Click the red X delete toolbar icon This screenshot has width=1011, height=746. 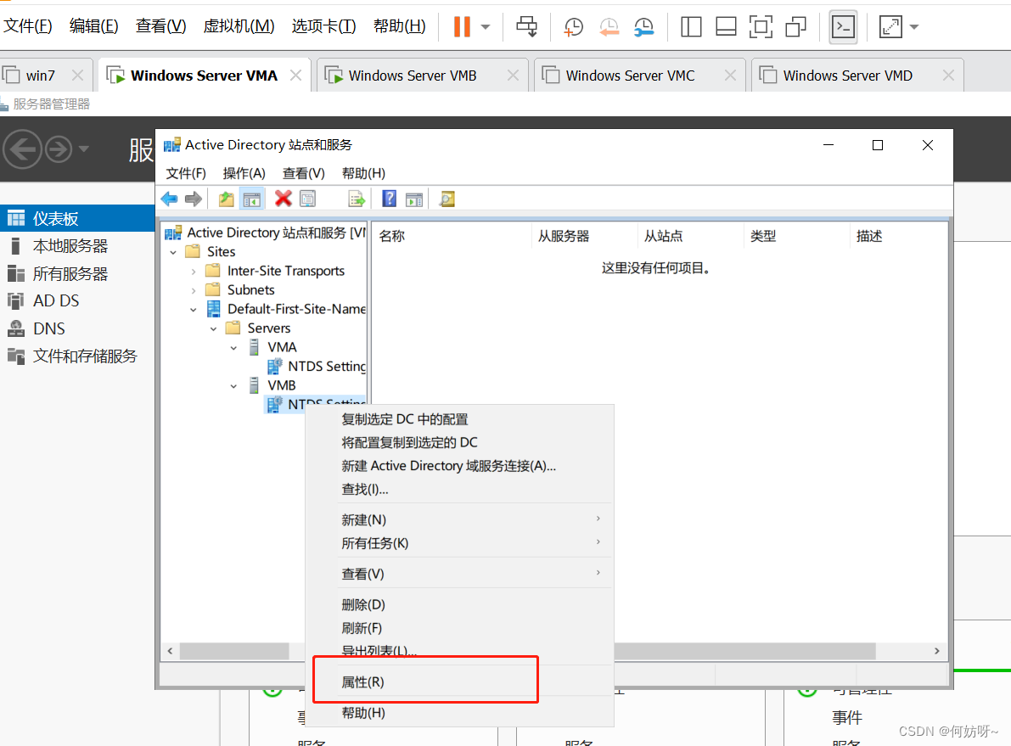pos(284,199)
